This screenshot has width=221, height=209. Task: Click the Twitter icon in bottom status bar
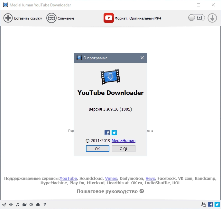click(217, 205)
